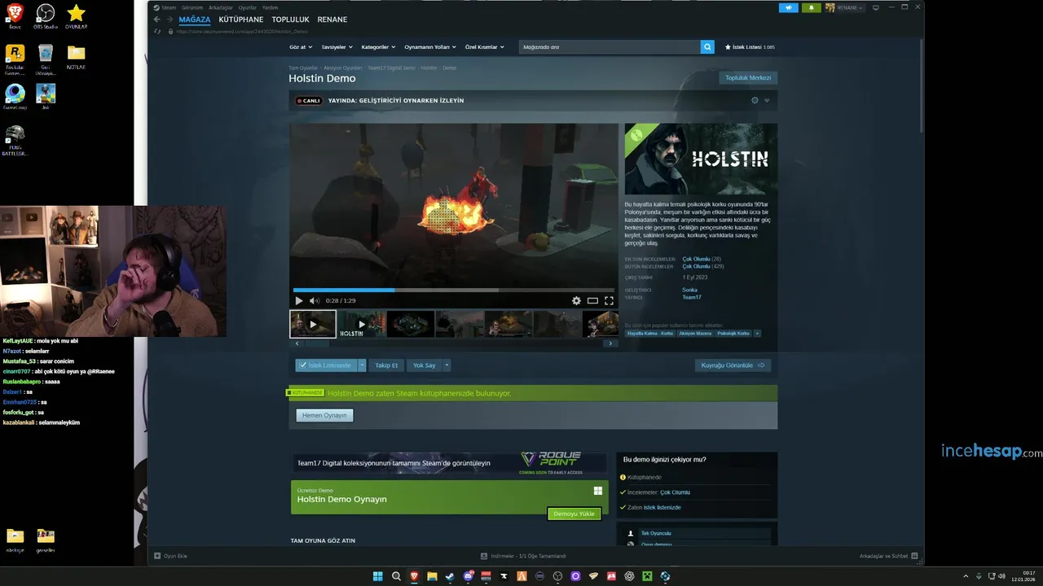Open the Minecraft creeper taskbar icon
1043x586 pixels.
[x=648, y=576]
